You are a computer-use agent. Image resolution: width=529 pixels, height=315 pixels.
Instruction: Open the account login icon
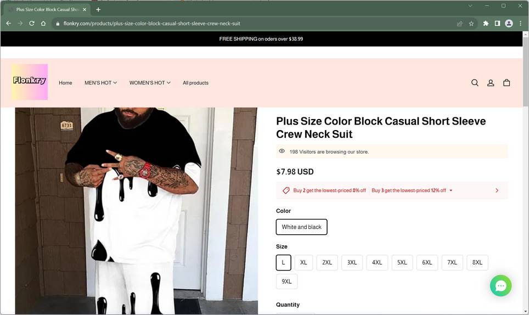pos(491,83)
